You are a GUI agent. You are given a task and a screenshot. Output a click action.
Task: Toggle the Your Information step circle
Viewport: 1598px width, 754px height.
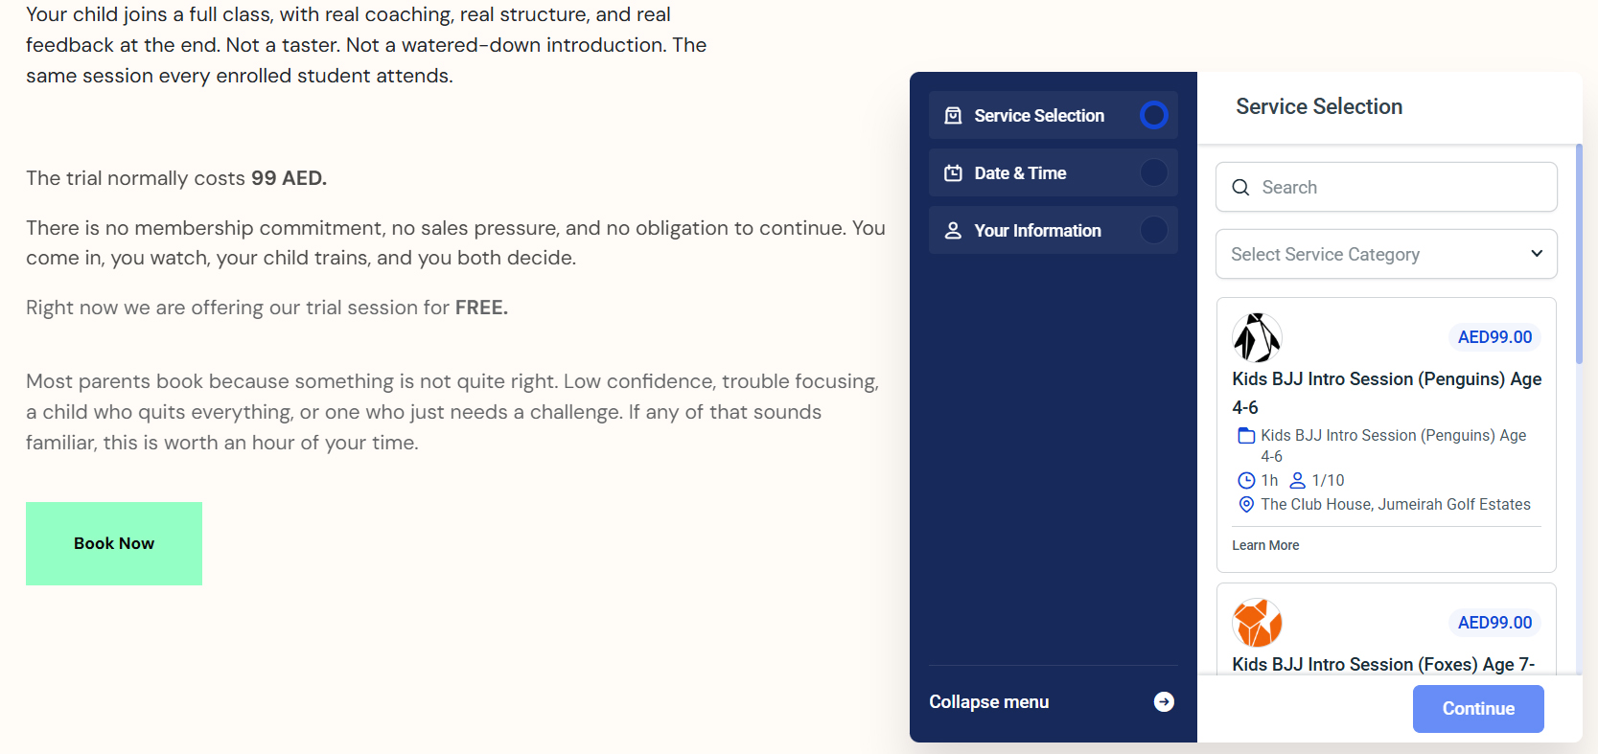click(1154, 230)
